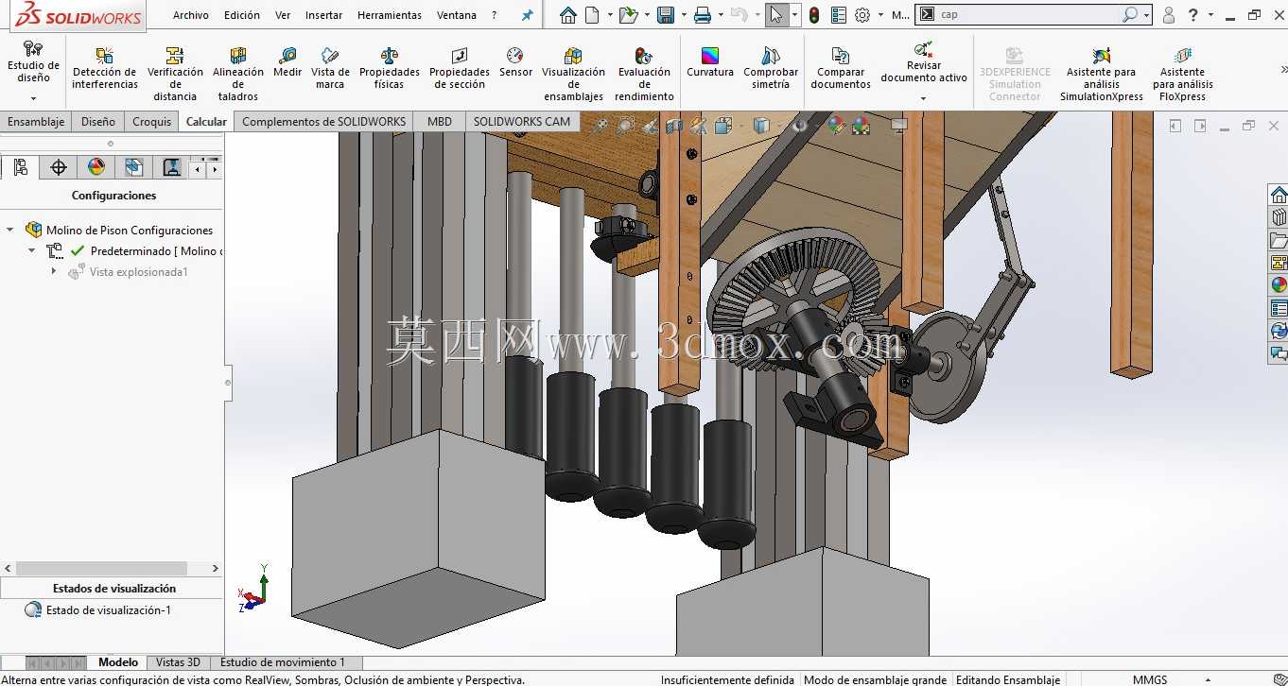Switch to the Croquis tab

point(152,122)
